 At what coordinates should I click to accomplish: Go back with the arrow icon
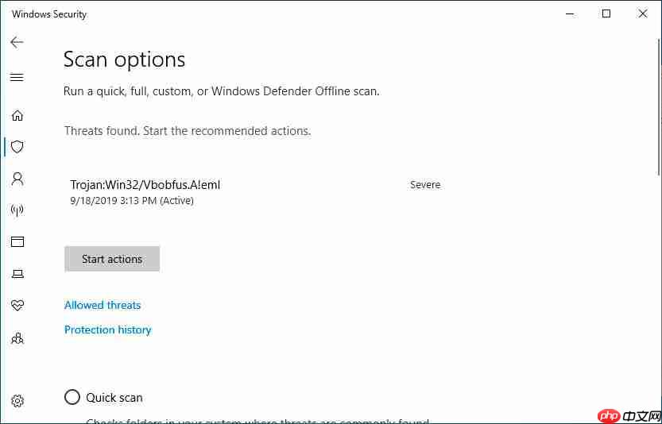[x=17, y=42]
